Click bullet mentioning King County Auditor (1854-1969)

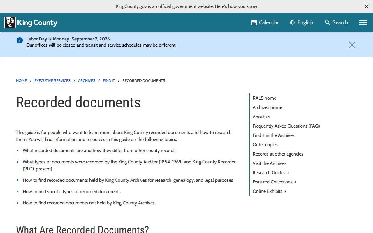129,165
